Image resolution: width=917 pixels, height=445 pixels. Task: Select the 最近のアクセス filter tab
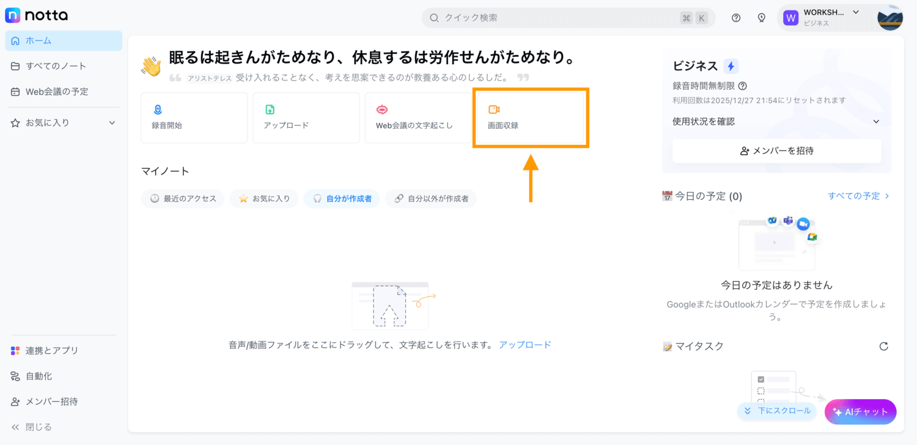tap(183, 199)
